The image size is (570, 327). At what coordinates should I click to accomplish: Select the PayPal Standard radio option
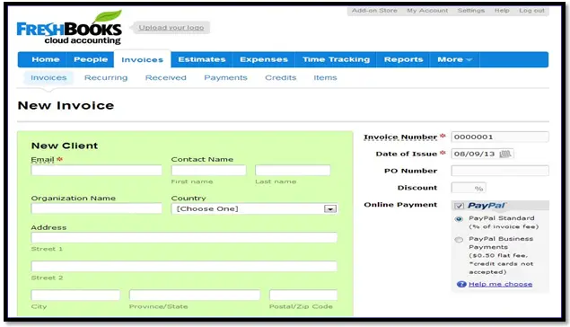pos(459,219)
